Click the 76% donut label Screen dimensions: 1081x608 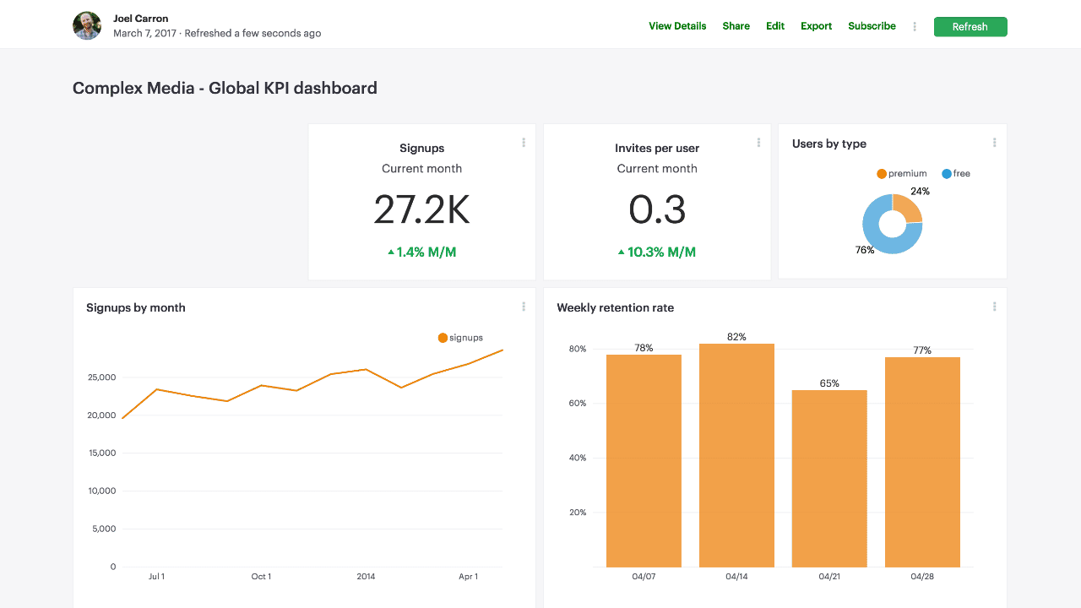click(x=865, y=250)
